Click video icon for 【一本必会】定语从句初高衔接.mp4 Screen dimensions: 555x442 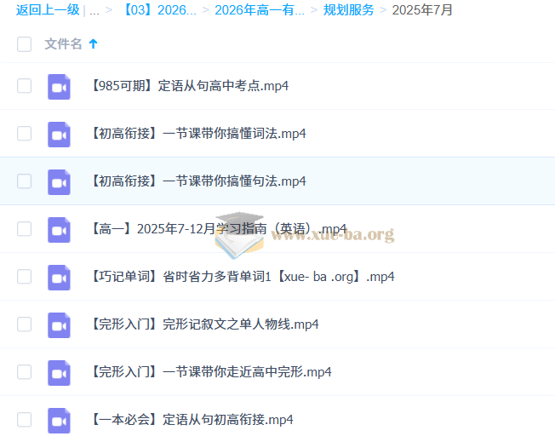pyautogui.click(x=59, y=420)
